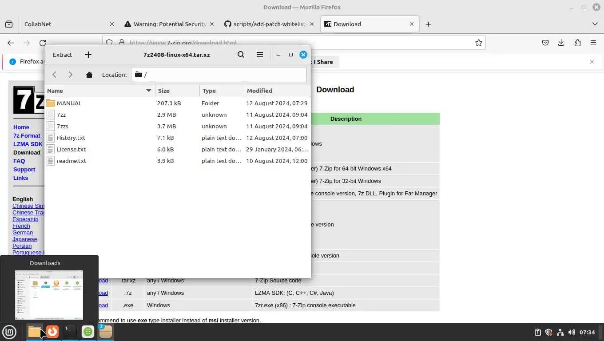This screenshot has width=604, height=341.
Task: Open the archive manager taskbar icon
Action: click(x=106, y=332)
